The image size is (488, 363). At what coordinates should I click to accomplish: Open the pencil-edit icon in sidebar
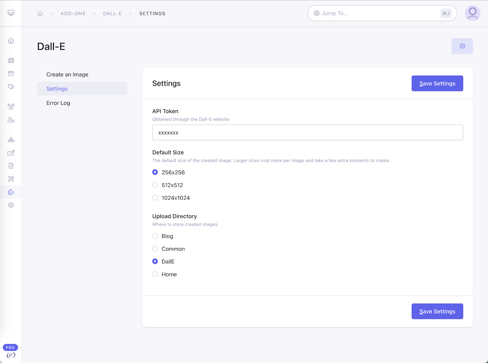coord(11,152)
